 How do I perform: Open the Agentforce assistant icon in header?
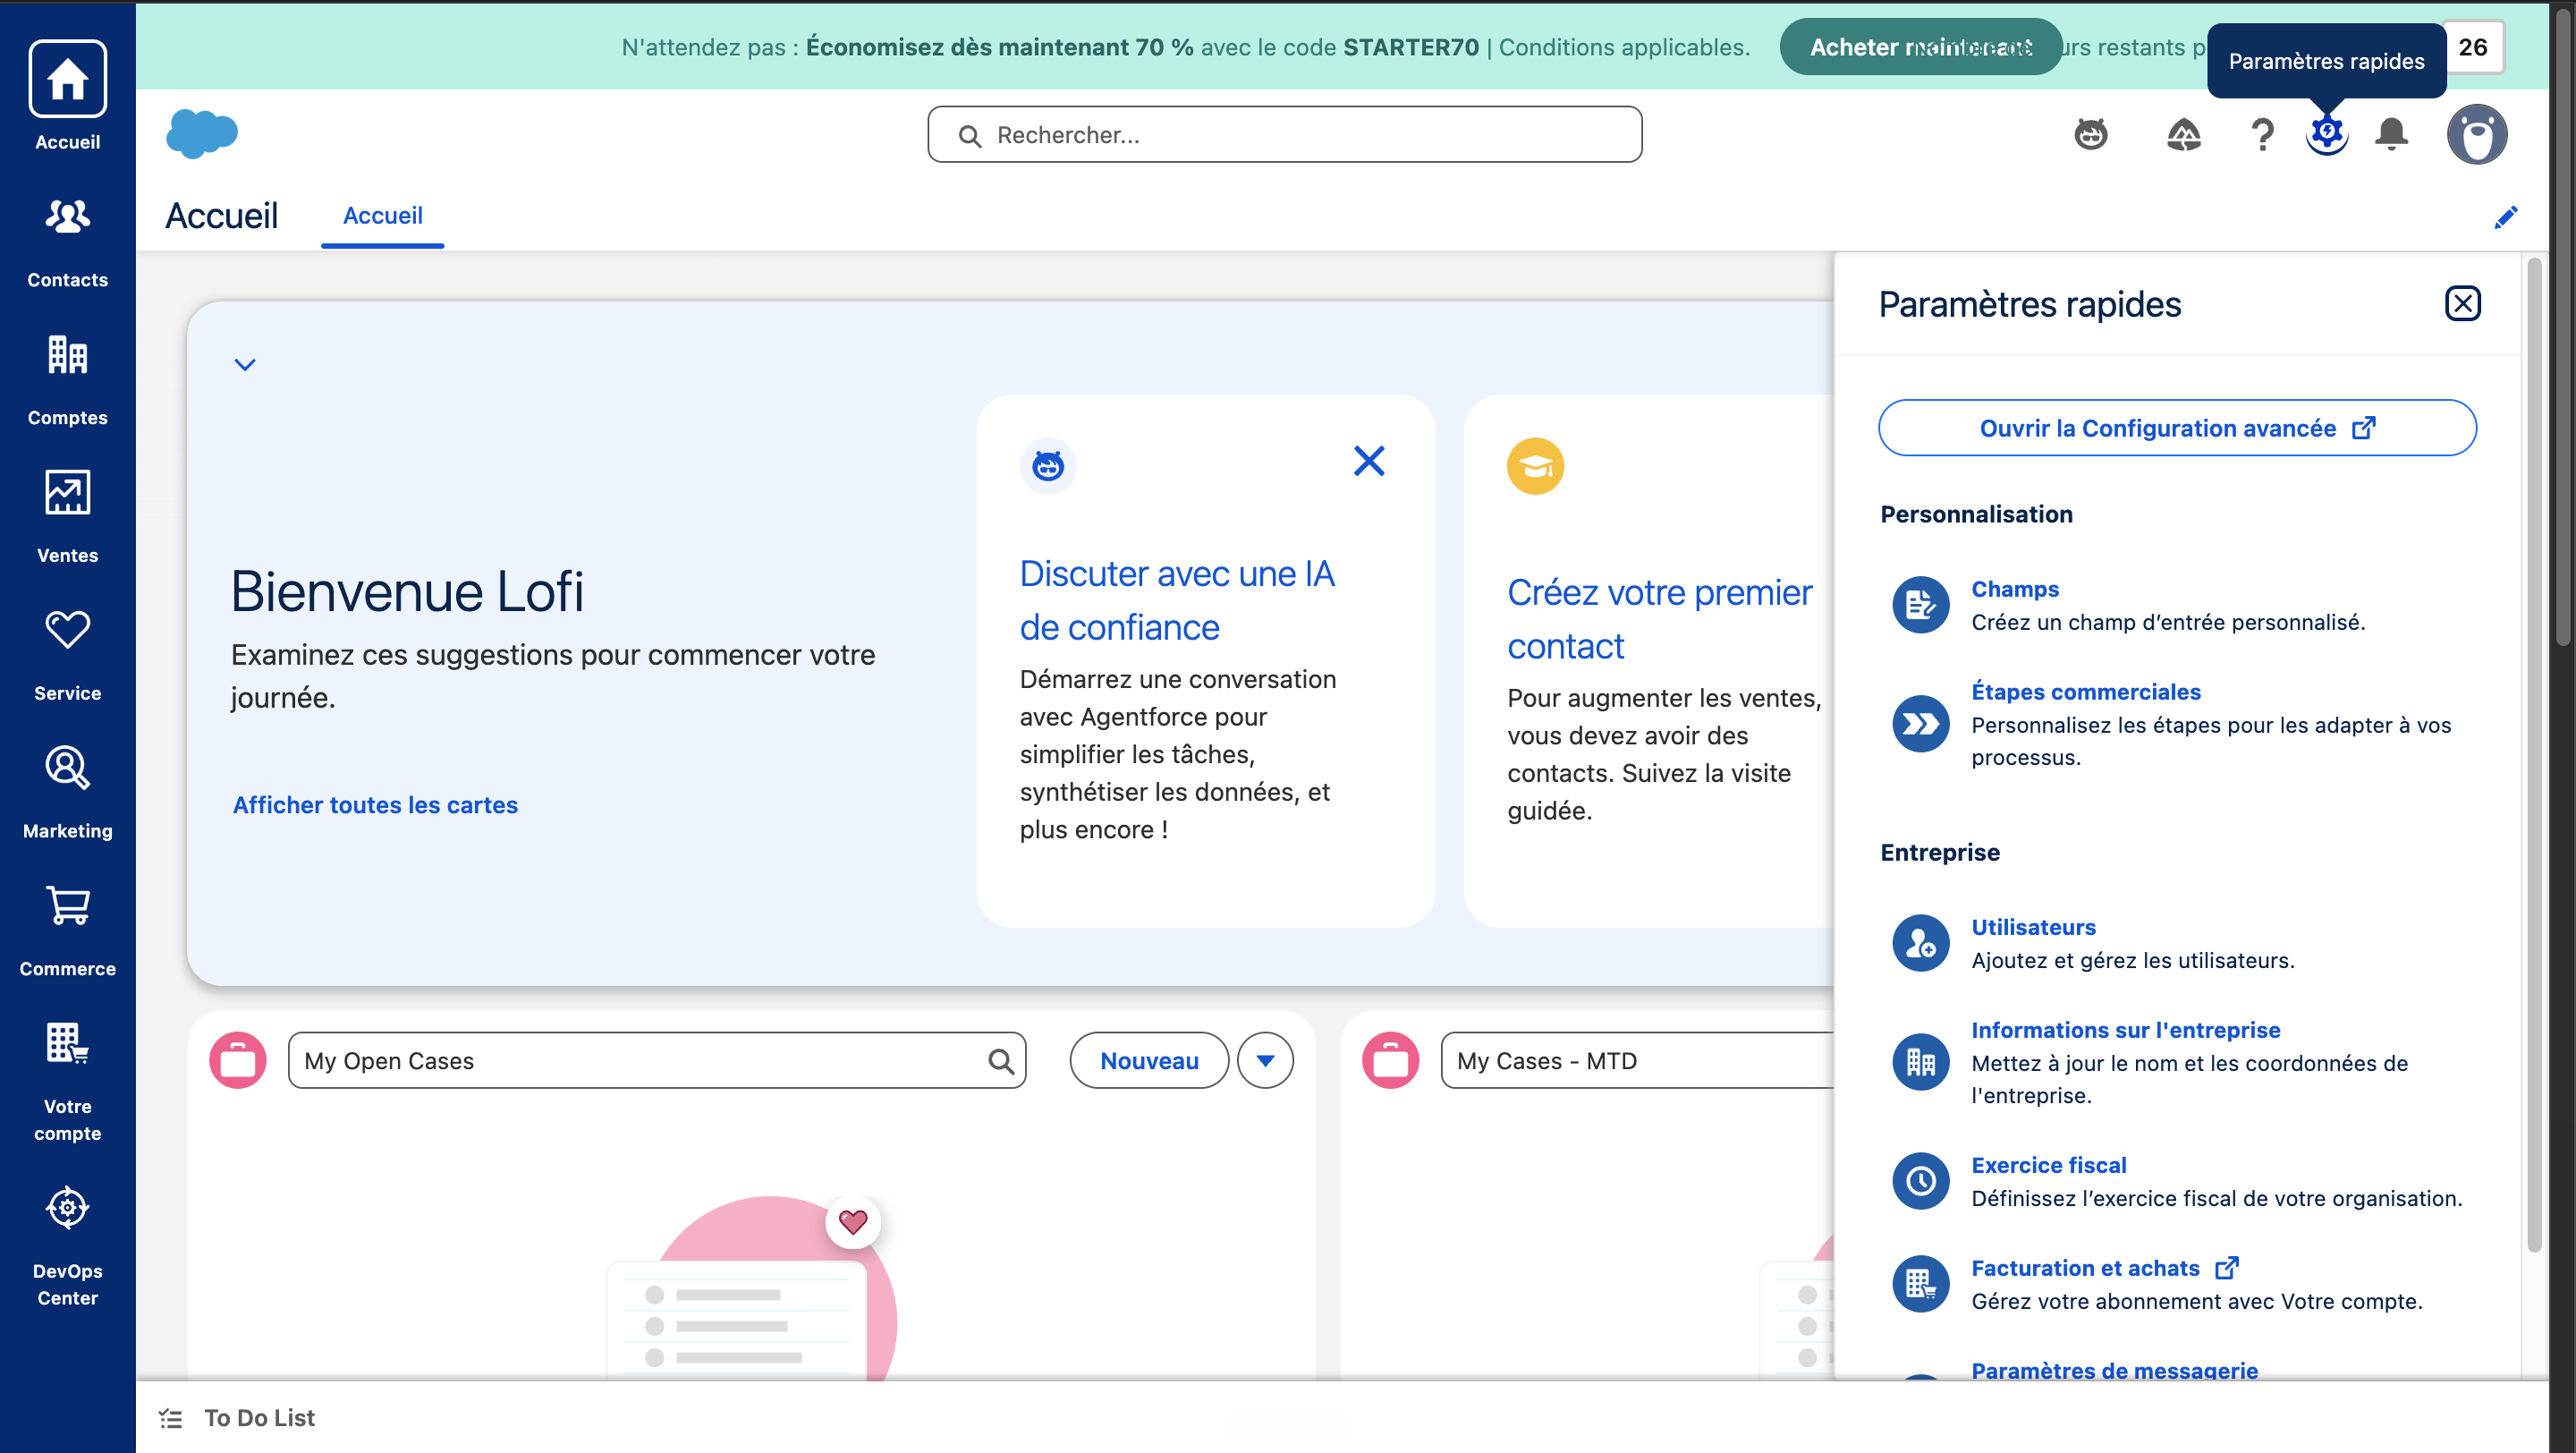[2090, 134]
